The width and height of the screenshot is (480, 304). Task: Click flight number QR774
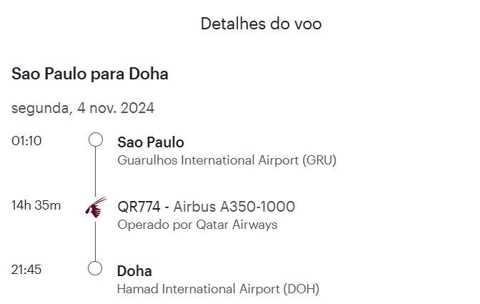pyautogui.click(x=139, y=207)
